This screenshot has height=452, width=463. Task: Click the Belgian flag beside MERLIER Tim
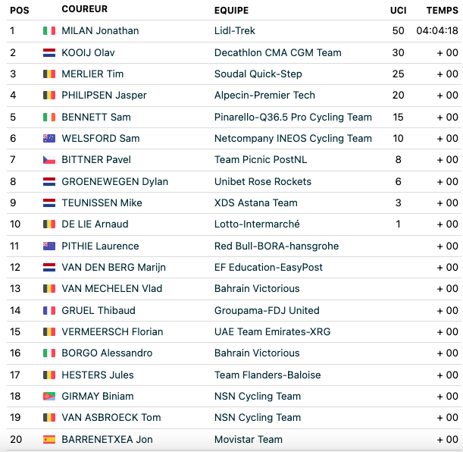point(49,74)
